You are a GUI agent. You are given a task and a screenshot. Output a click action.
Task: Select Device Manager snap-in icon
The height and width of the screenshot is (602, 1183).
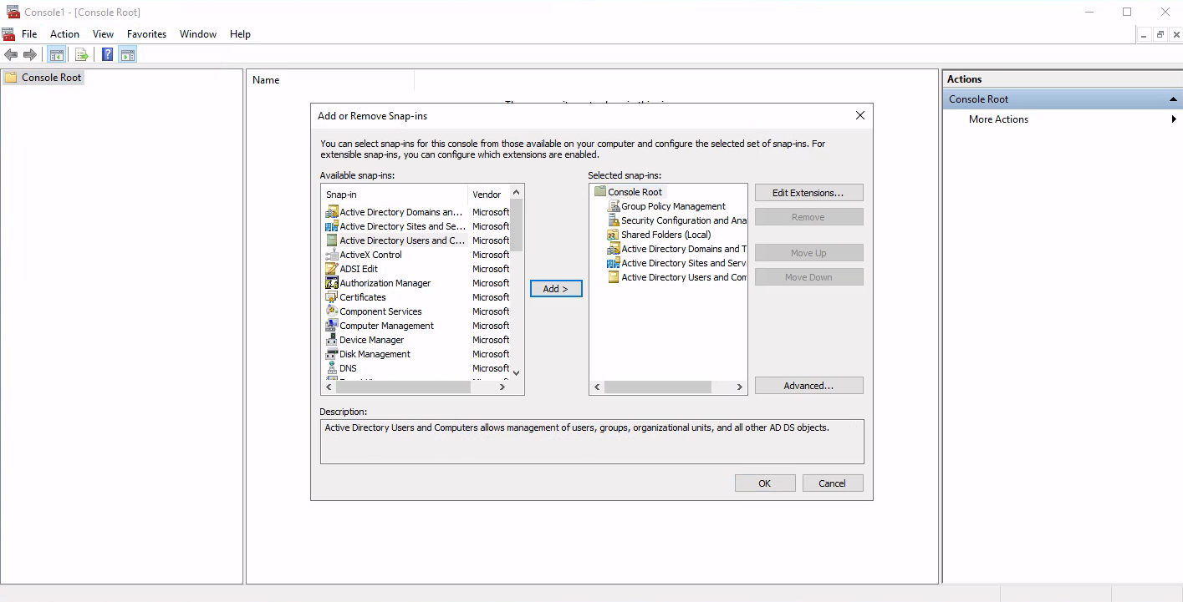(332, 340)
